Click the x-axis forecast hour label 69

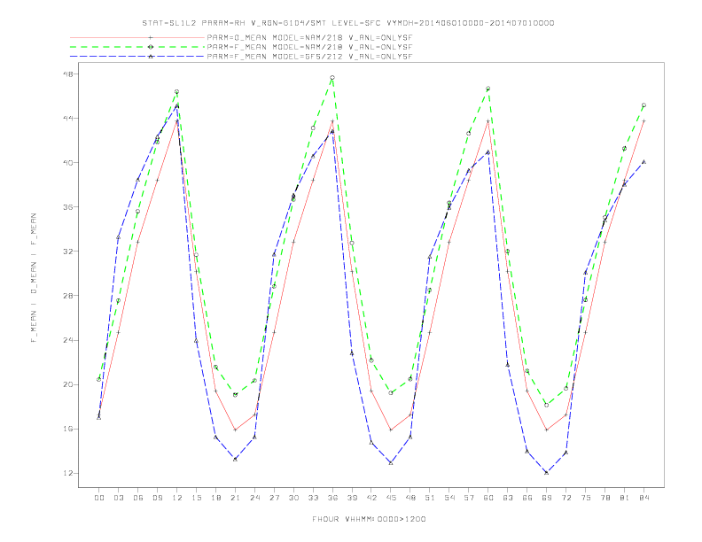[x=547, y=498]
